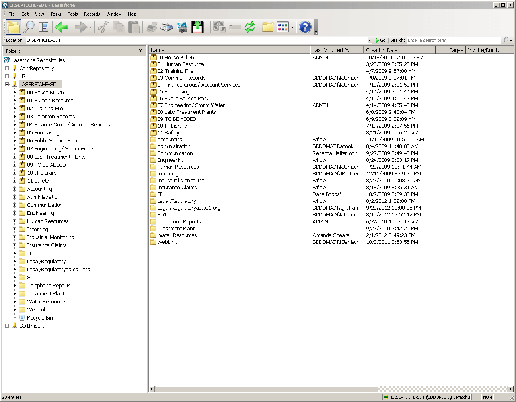Screen dimensions: 516x402
Task: Create a new folder via toolbar icon
Action: click(268, 27)
